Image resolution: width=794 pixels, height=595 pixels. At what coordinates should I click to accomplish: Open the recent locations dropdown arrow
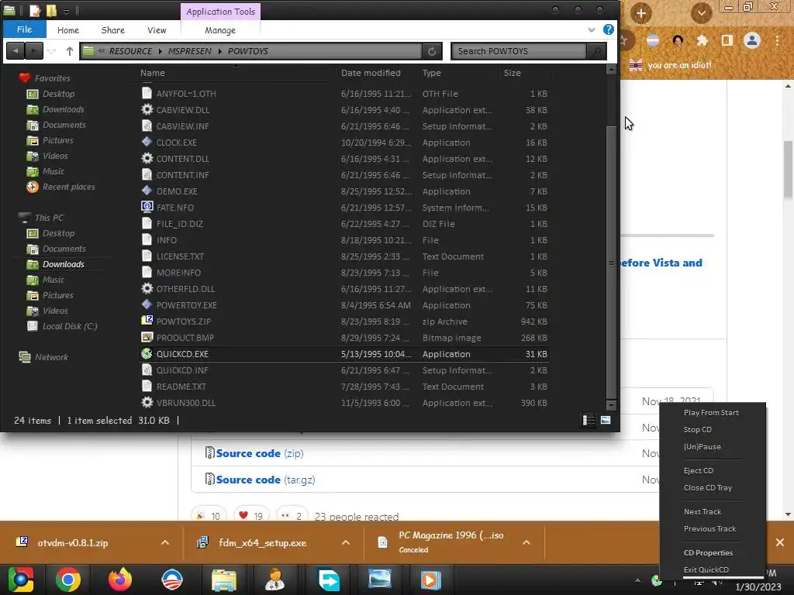(51, 51)
